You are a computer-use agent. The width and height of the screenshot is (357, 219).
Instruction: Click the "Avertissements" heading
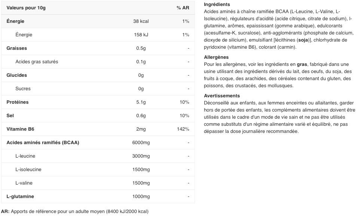point(222,96)
